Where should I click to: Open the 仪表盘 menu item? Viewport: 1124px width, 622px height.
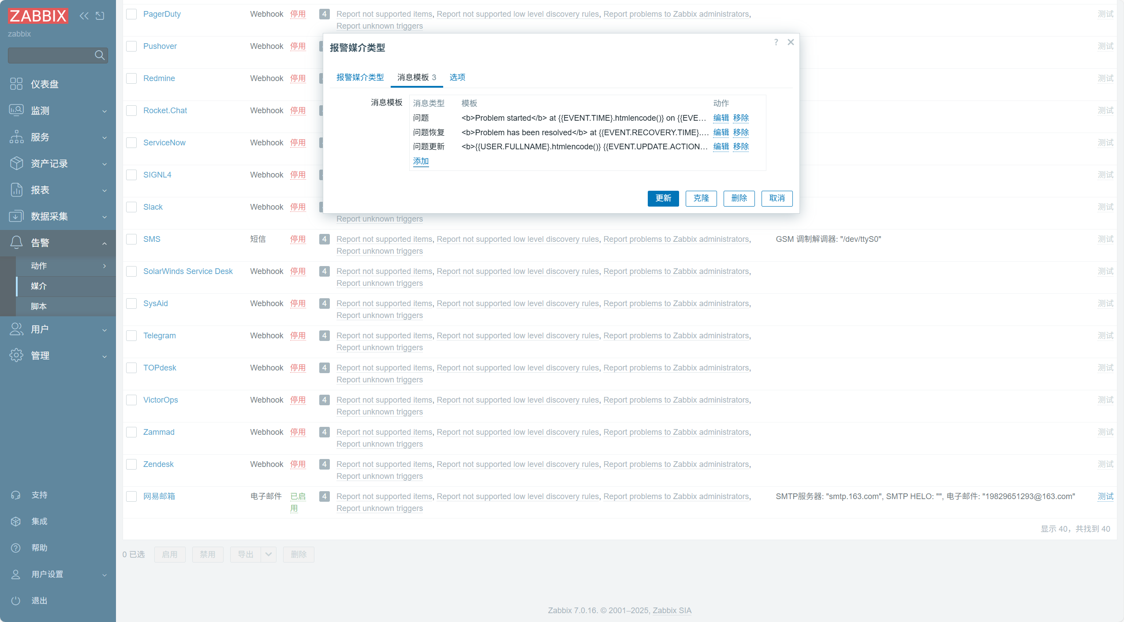tap(58, 84)
